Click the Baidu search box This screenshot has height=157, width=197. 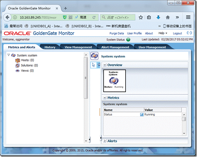[x=118, y=17]
